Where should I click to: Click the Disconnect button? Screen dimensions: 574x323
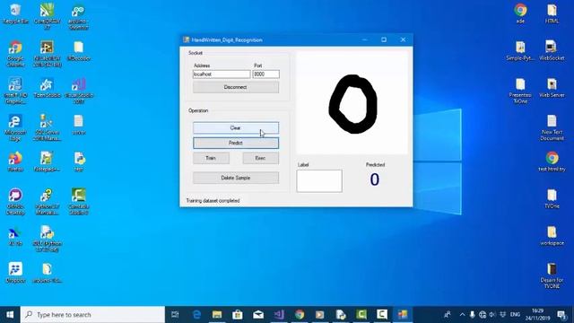point(236,87)
